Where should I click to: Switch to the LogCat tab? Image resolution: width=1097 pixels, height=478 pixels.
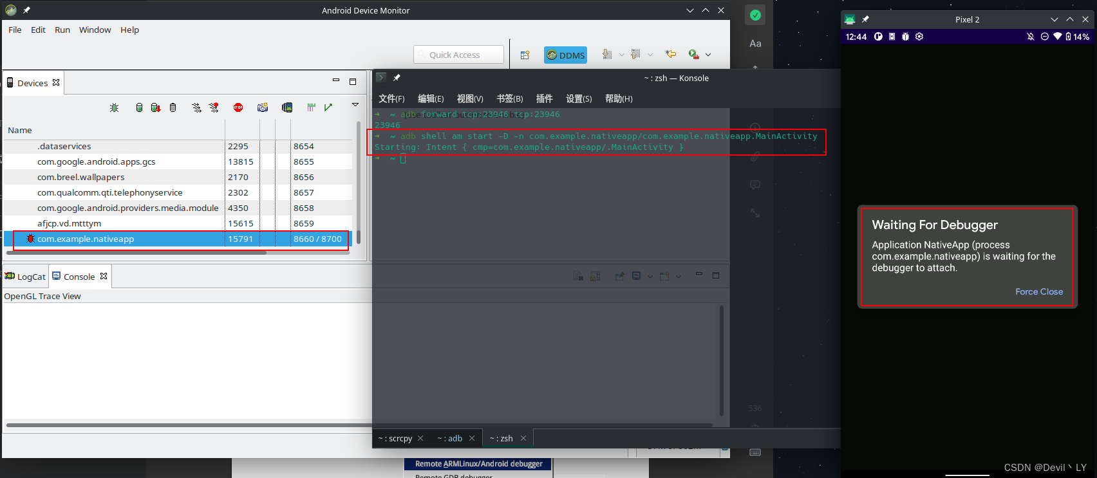point(26,277)
